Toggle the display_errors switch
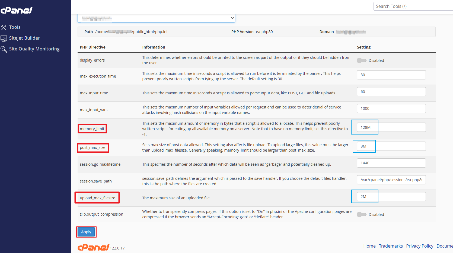The height and width of the screenshot is (253, 453). [x=361, y=60]
